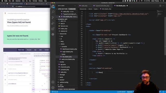Open Manage gear icon in VS Code

click(53, 88)
